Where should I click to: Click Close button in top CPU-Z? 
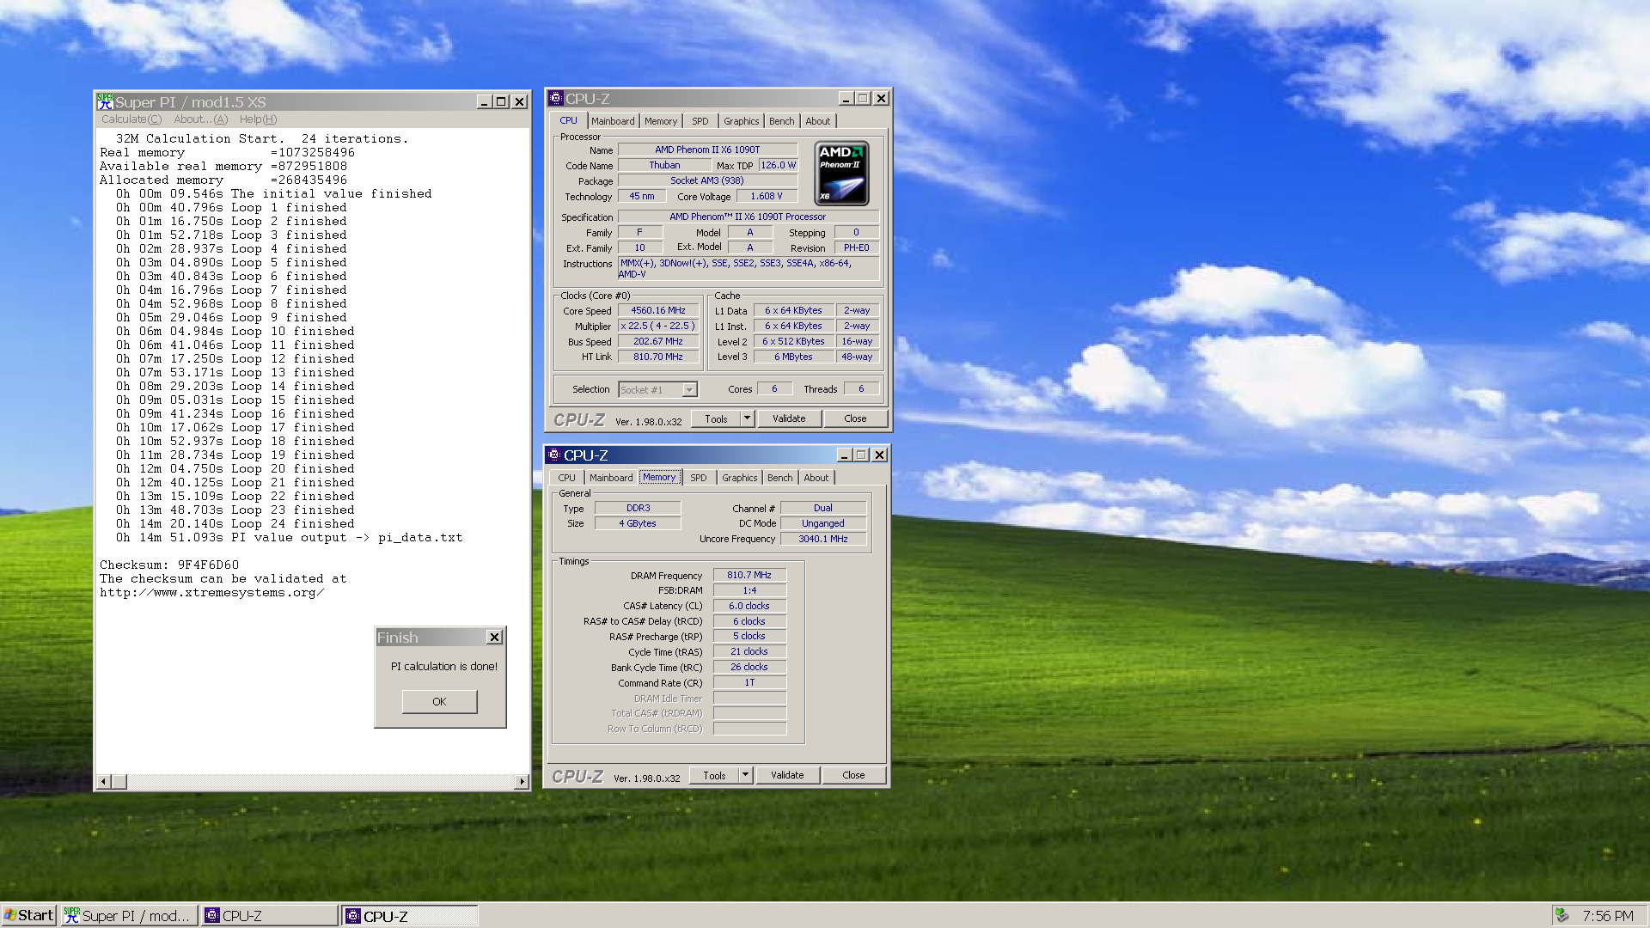[855, 418]
